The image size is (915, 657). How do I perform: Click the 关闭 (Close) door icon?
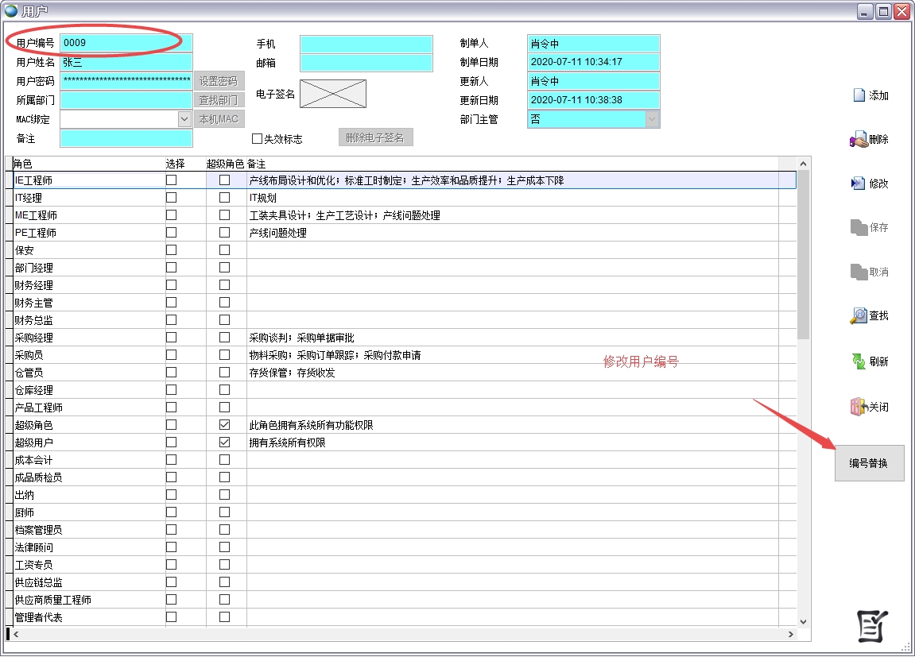(858, 407)
